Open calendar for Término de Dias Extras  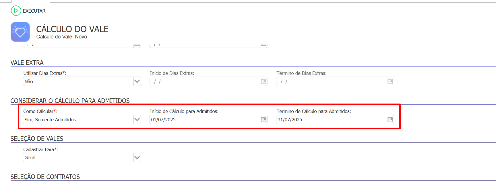point(390,81)
